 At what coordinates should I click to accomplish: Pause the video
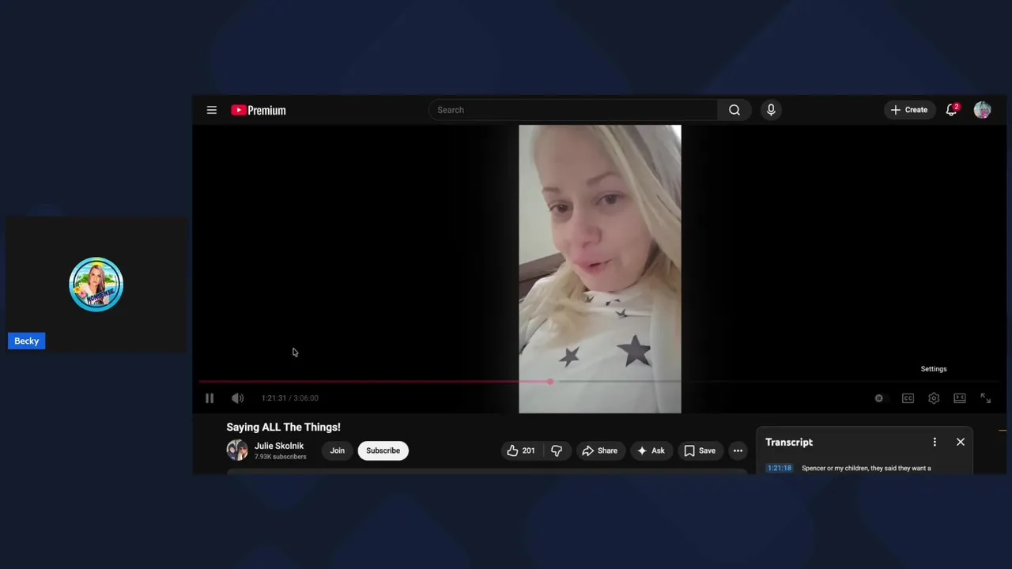(x=210, y=398)
